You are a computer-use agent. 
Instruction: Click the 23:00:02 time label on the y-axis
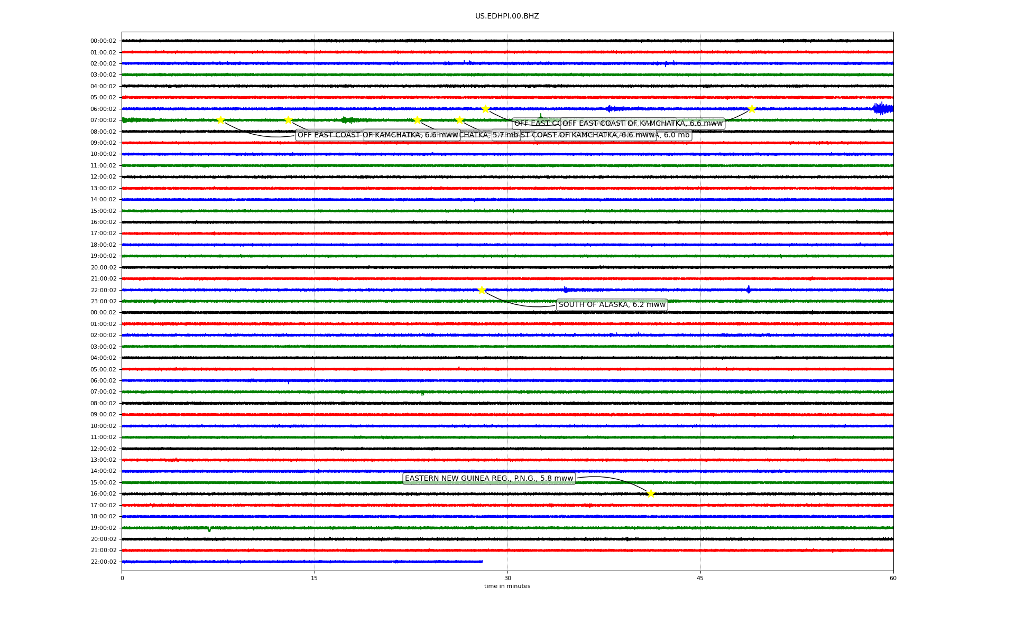103,302
